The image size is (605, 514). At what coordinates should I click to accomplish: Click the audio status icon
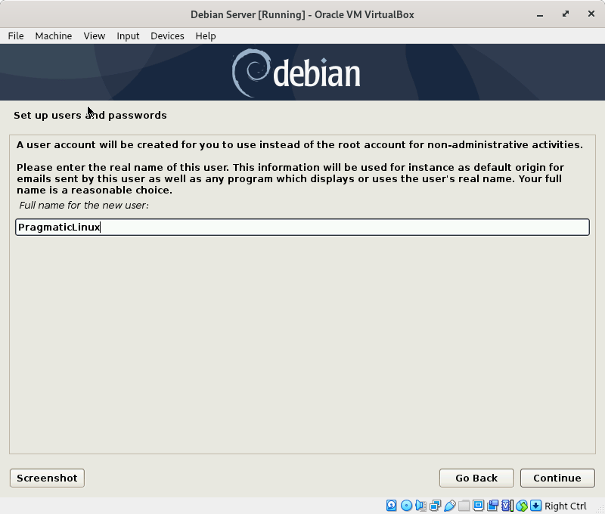pos(421,506)
